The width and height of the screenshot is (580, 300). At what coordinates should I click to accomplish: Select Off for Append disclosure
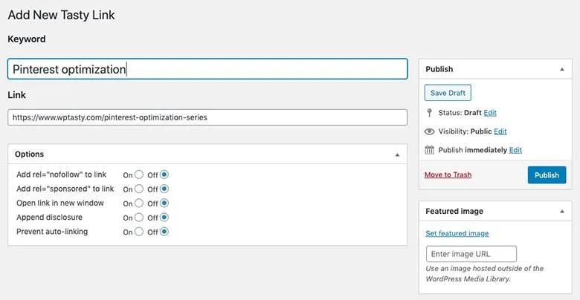pos(164,218)
